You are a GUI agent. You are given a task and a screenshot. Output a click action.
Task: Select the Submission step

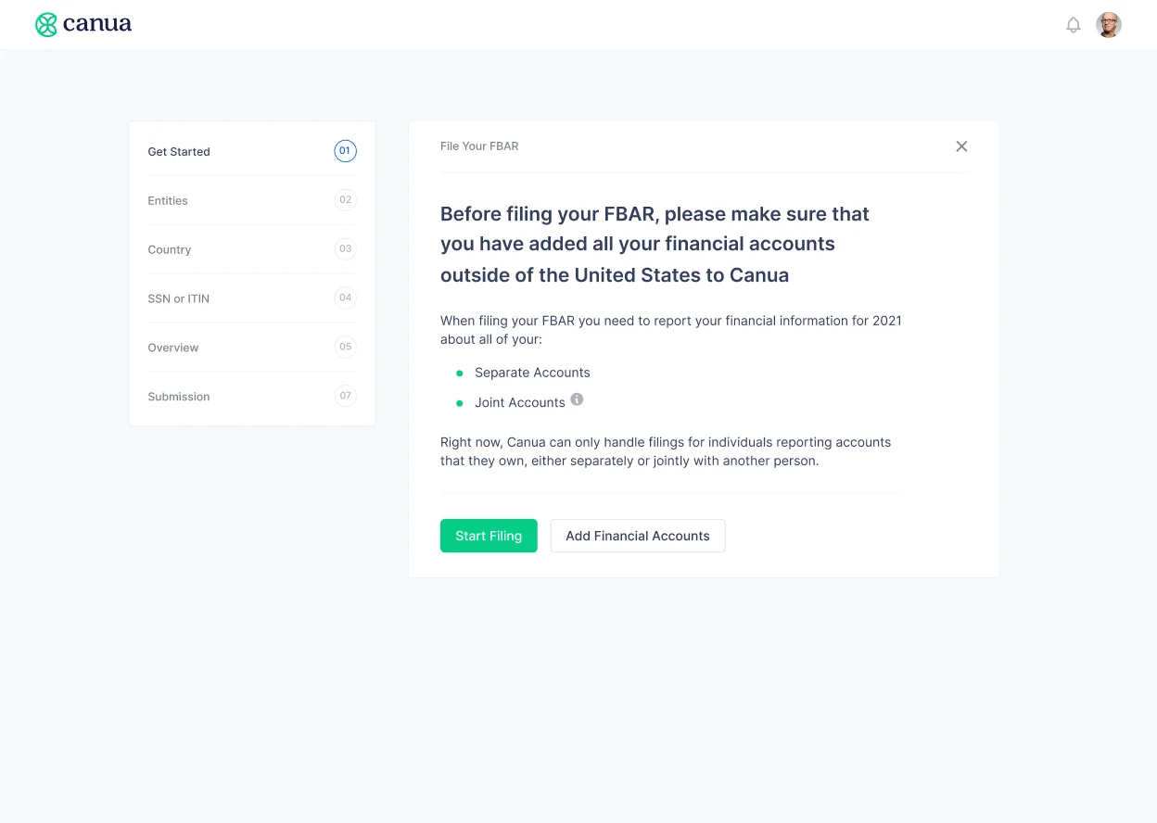pos(252,397)
